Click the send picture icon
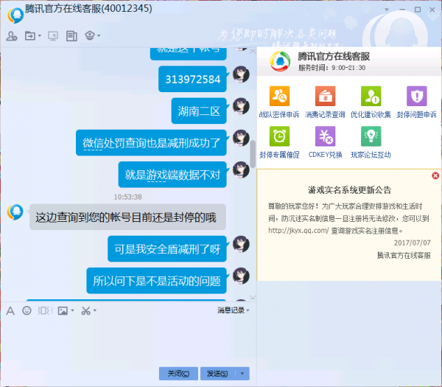 tap(63, 311)
